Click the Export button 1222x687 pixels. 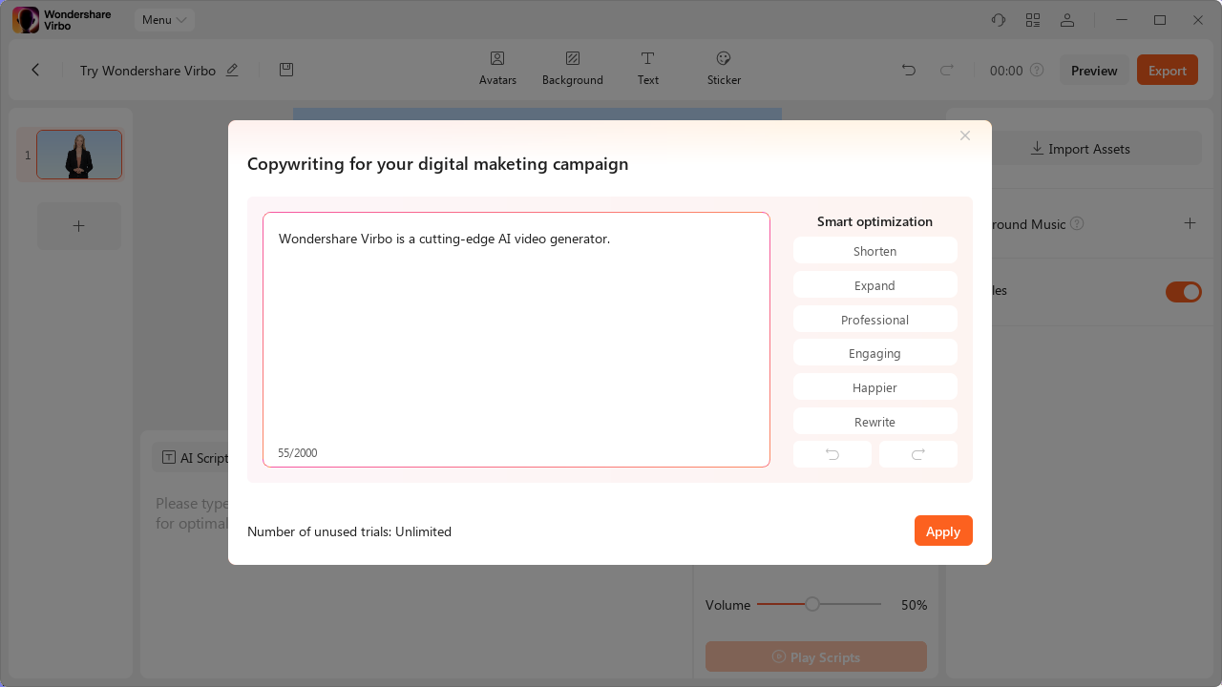click(x=1168, y=70)
